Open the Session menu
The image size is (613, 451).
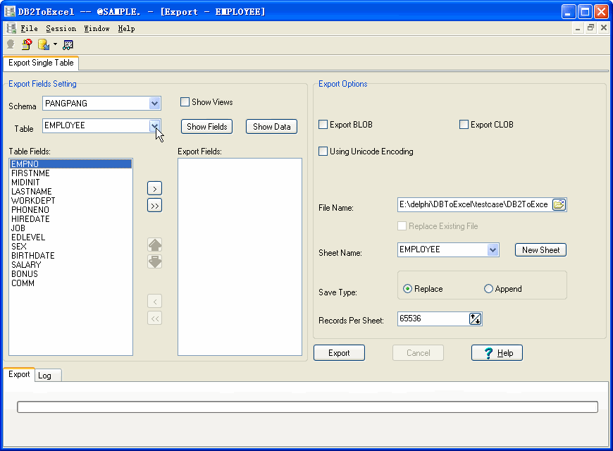point(61,28)
